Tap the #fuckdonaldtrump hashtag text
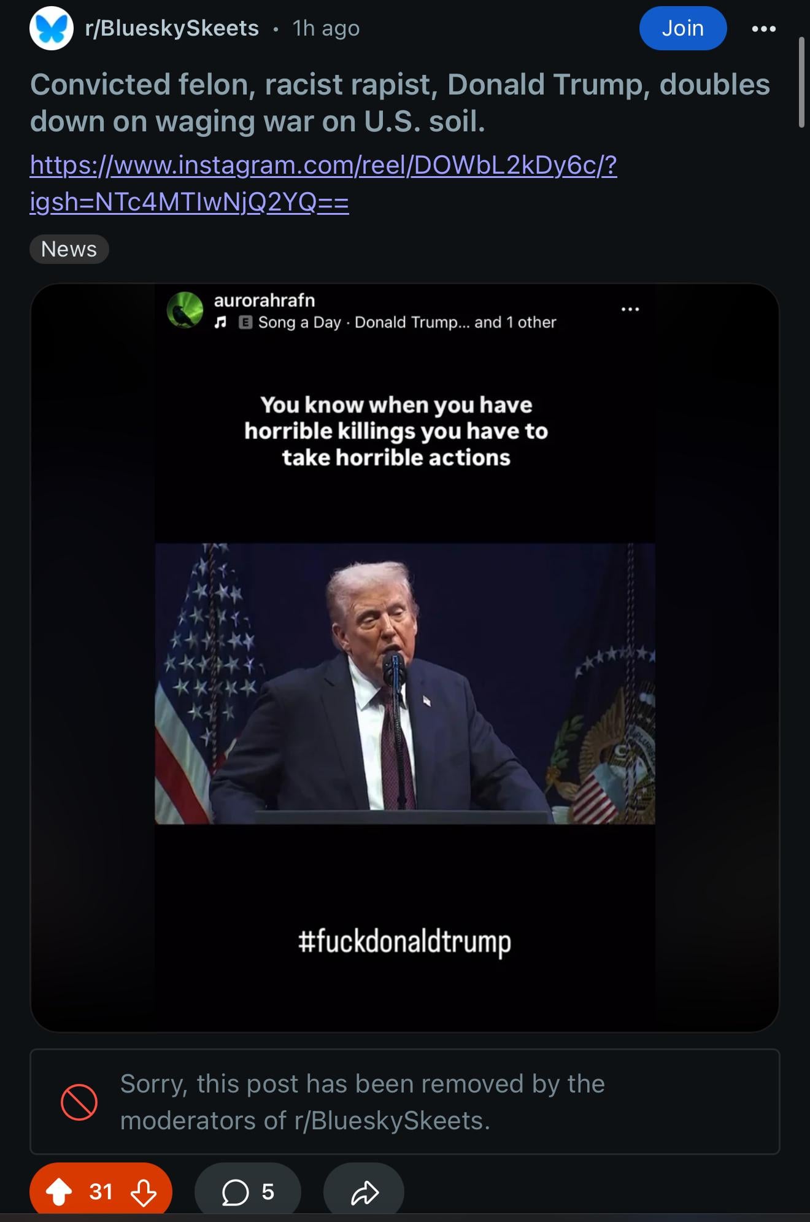The height and width of the screenshot is (1222, 810). click(404, 941)
